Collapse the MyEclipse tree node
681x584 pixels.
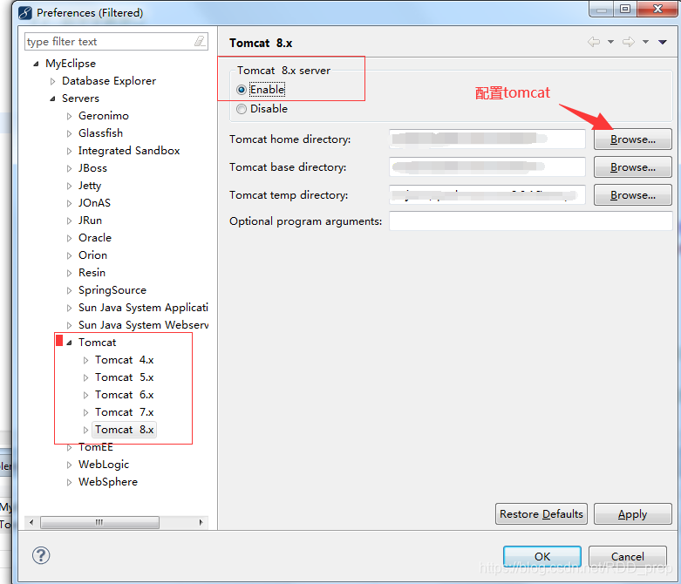point(36,64)
